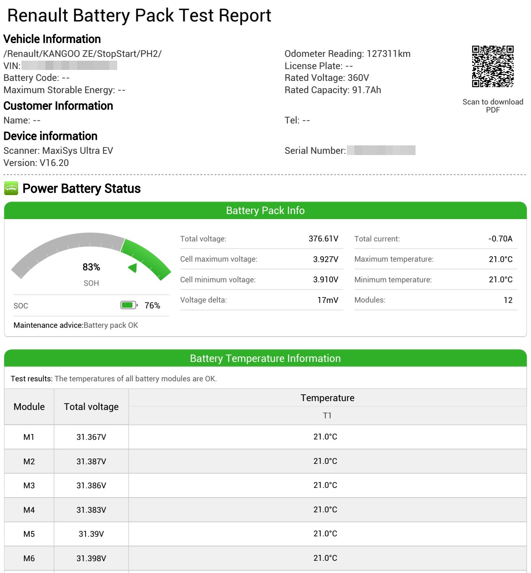
Task: Click the M2 module row label
Action: (29, 461)
